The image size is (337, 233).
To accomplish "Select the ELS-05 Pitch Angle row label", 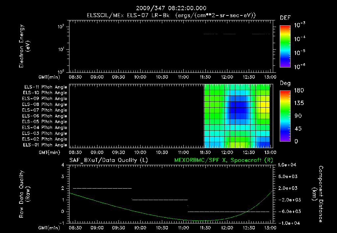I will click(44, 122).
